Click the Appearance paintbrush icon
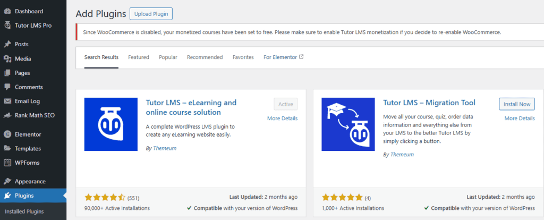Viewport: 544px width, 220px height. pyautogui.click(x=7, y=181)
